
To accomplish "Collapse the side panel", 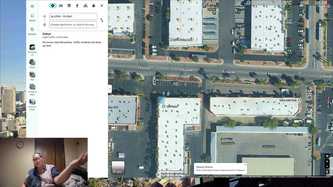I will click(x=110, y=89).
